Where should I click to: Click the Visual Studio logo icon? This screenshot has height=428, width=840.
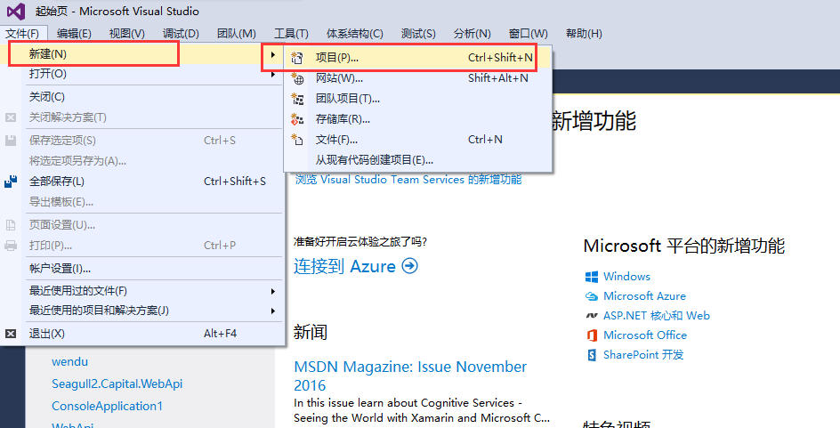point(15,11)
